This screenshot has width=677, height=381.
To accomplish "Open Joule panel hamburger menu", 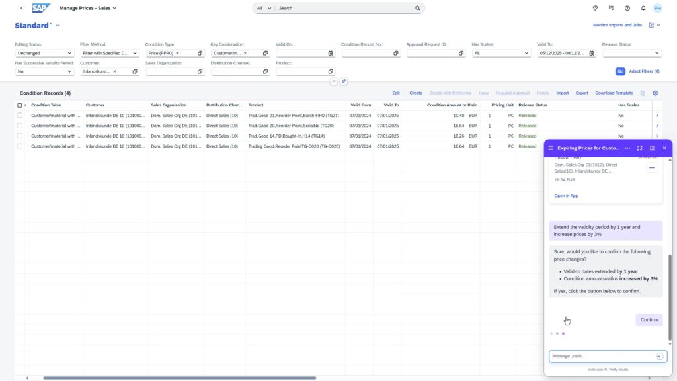I will (551, 148).
